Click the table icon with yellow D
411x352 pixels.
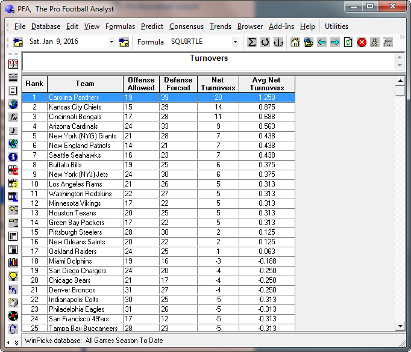coord(13,183)
